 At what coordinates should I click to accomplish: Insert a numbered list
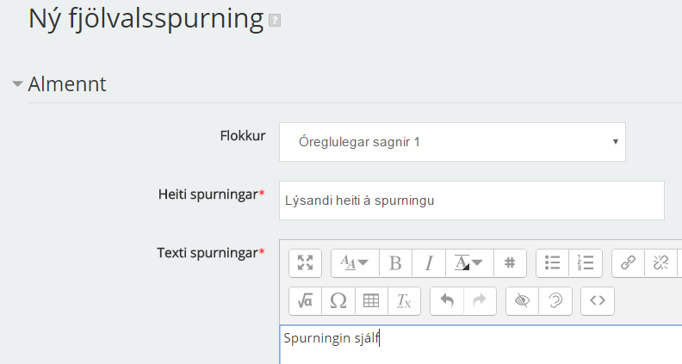point(586,263)
